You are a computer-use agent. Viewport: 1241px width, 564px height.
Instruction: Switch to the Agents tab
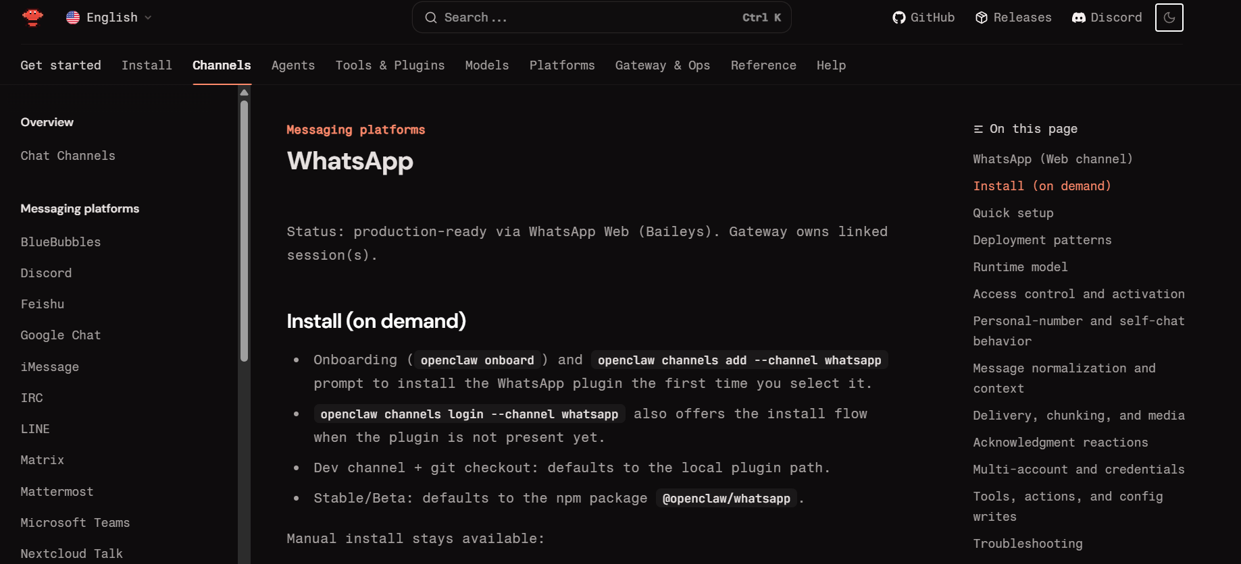[293, 65]
